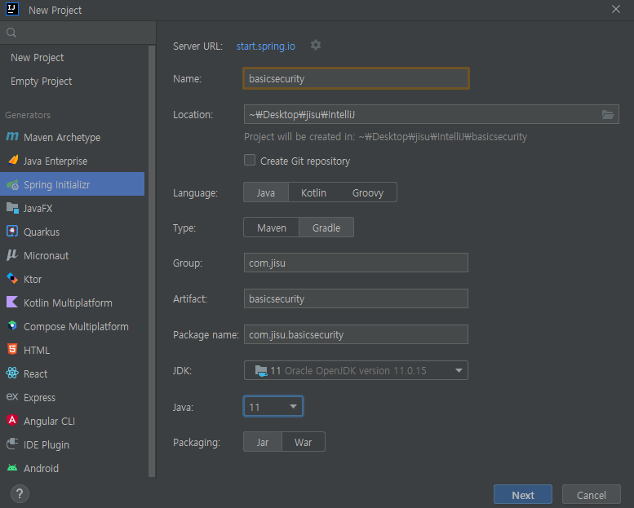Click the project Name field
The width and height of the screenshot is (634, 508).
click(356, 78)
